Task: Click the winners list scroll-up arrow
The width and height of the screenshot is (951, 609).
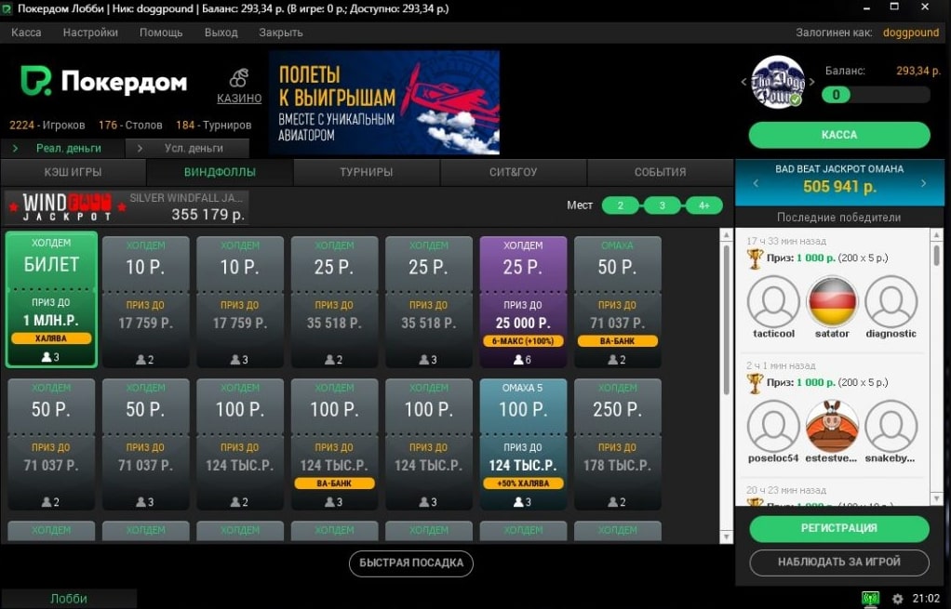Action: point(937,234)
